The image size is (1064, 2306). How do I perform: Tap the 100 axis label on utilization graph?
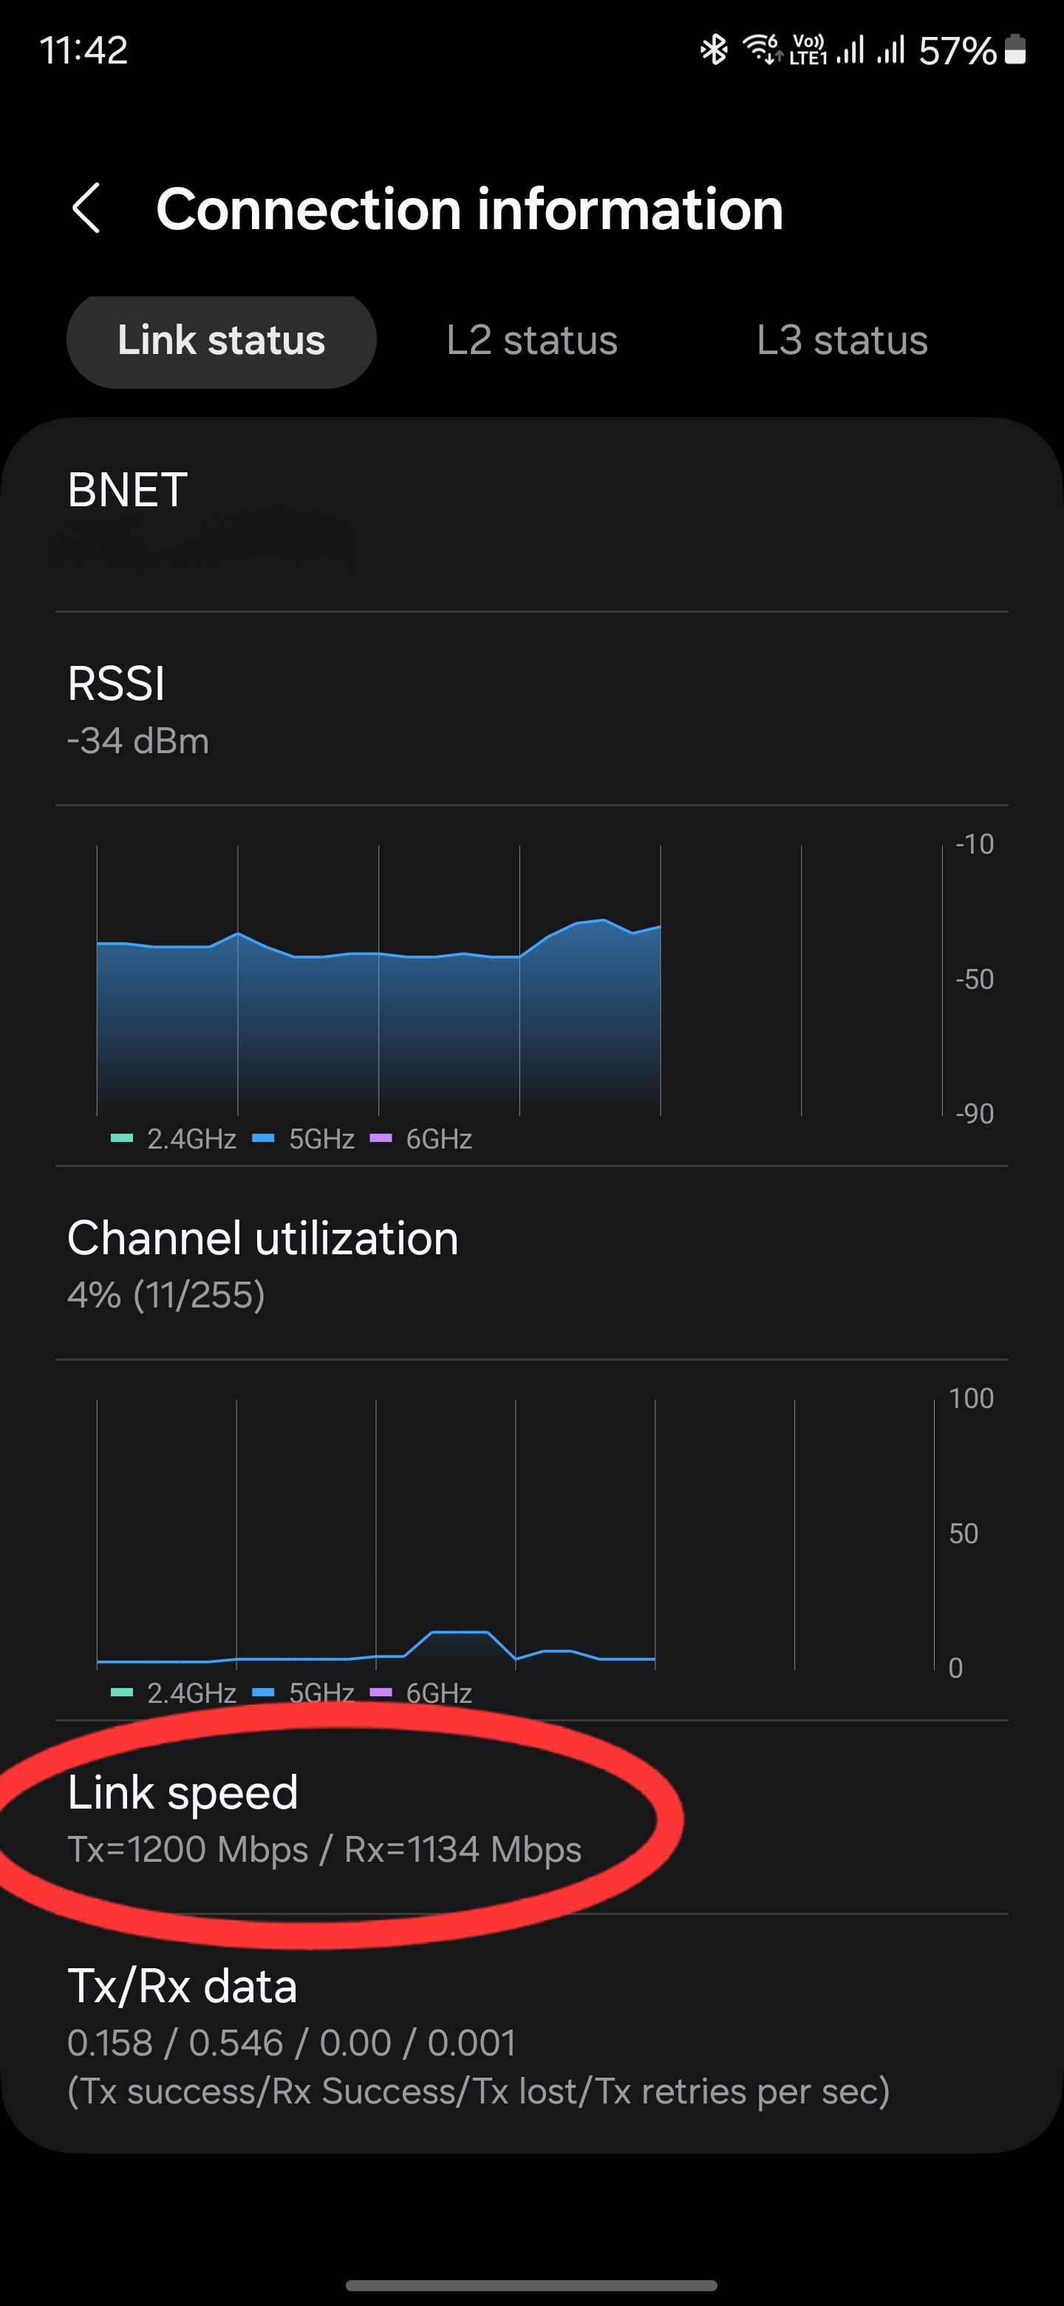click(971, 1398)
